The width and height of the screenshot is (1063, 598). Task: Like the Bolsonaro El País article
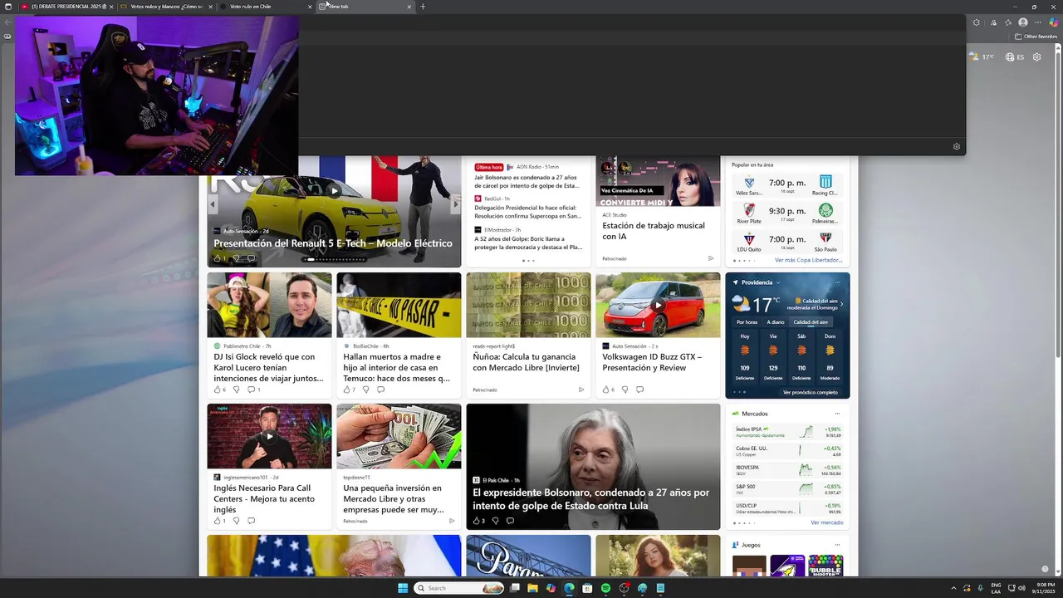(x=478, y=521)
